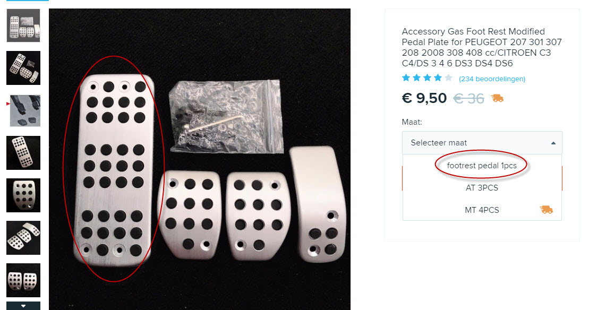Select the single long footrest pedal thumbnail
Image resolution: width=597 pixels, height=310 pixels.
tap(23, 153)
